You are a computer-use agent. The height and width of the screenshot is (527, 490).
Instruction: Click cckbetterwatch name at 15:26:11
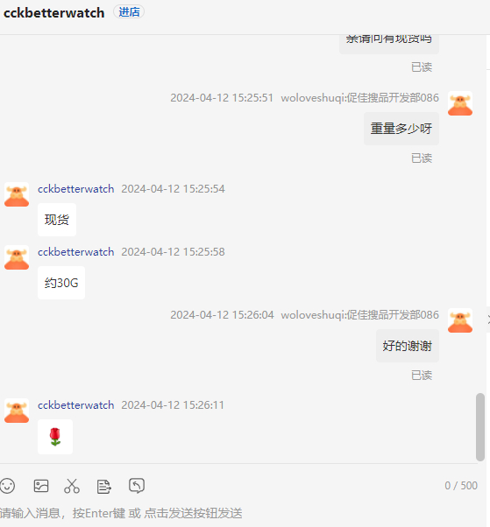pyautogui.click(x=75, y=405)
